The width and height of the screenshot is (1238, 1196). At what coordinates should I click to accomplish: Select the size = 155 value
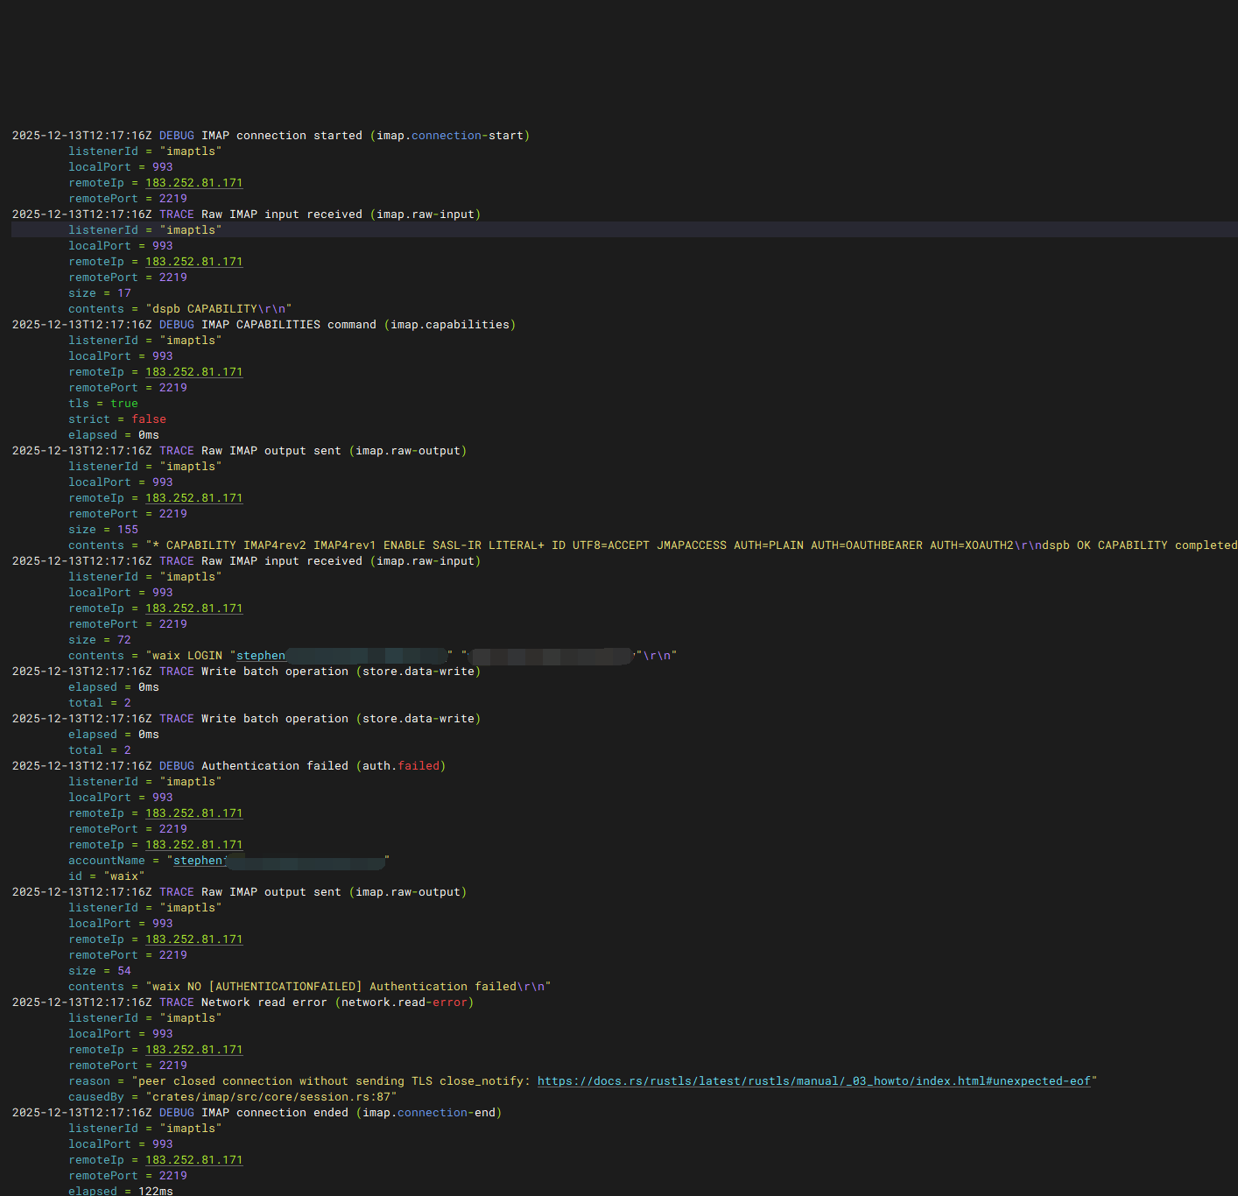[x=127, y=529]
